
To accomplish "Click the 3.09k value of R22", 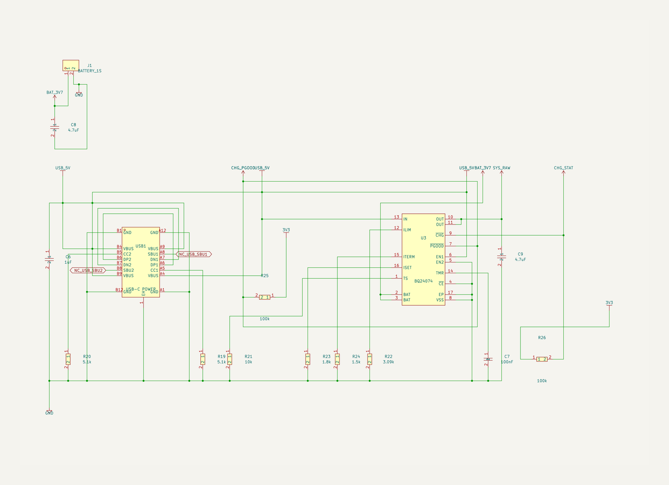I will tap(389, 362).
